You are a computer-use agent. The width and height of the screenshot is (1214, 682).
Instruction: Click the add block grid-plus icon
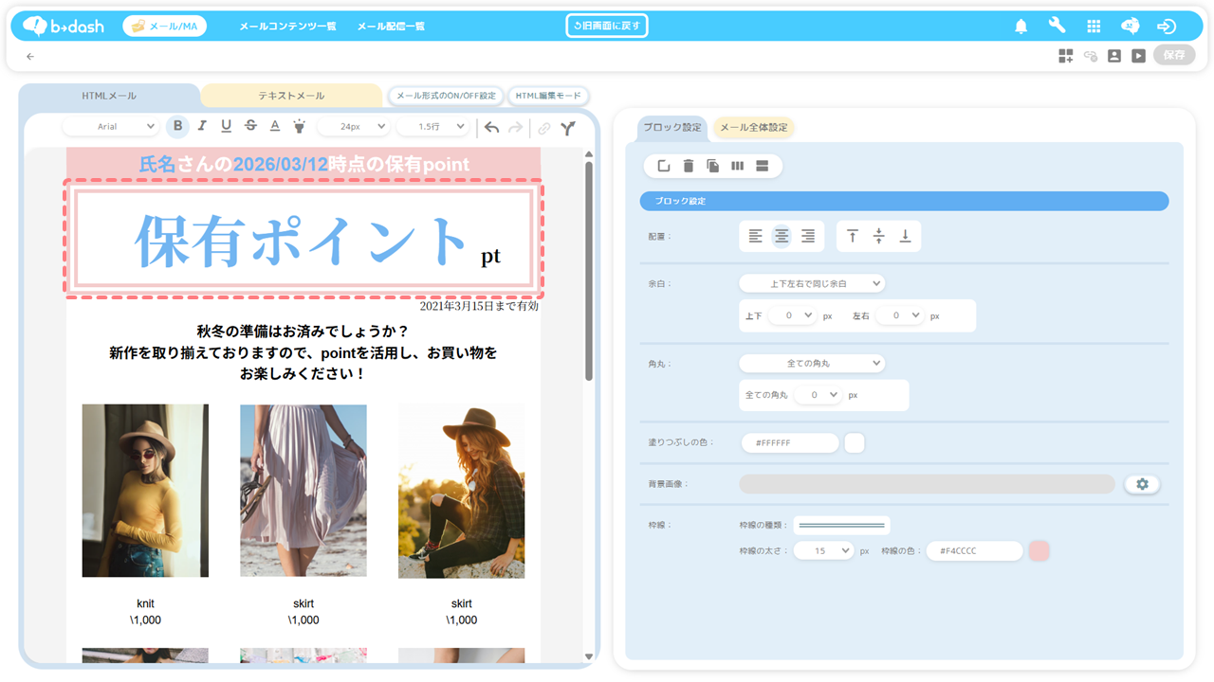click(x=1066, y=56)
